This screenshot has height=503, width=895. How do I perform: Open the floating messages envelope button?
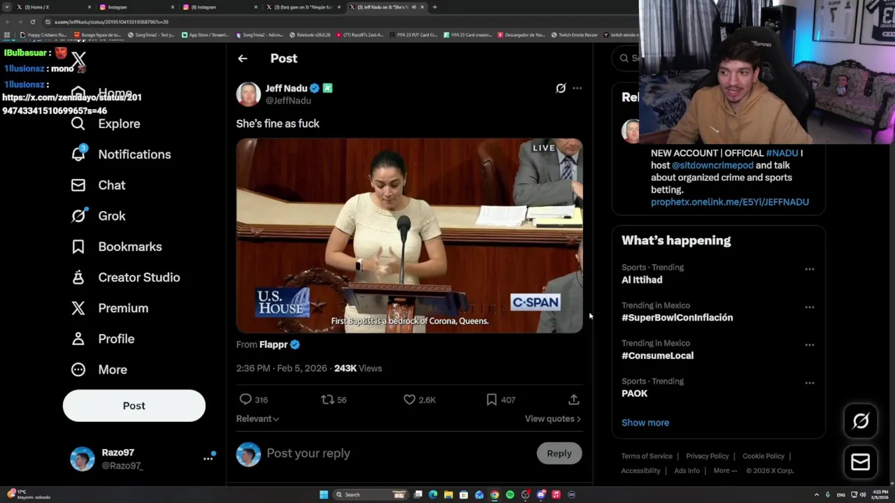[x=861, y=462]
